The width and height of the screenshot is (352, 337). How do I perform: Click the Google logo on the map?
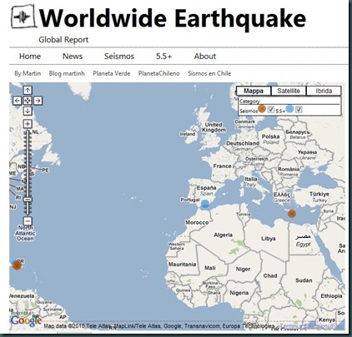point(26,321)
